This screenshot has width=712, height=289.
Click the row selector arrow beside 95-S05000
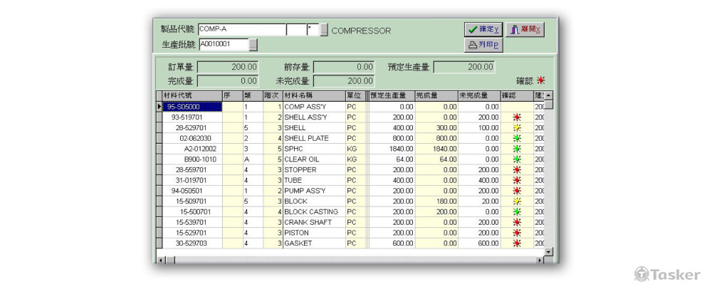(x=159, y=107)
